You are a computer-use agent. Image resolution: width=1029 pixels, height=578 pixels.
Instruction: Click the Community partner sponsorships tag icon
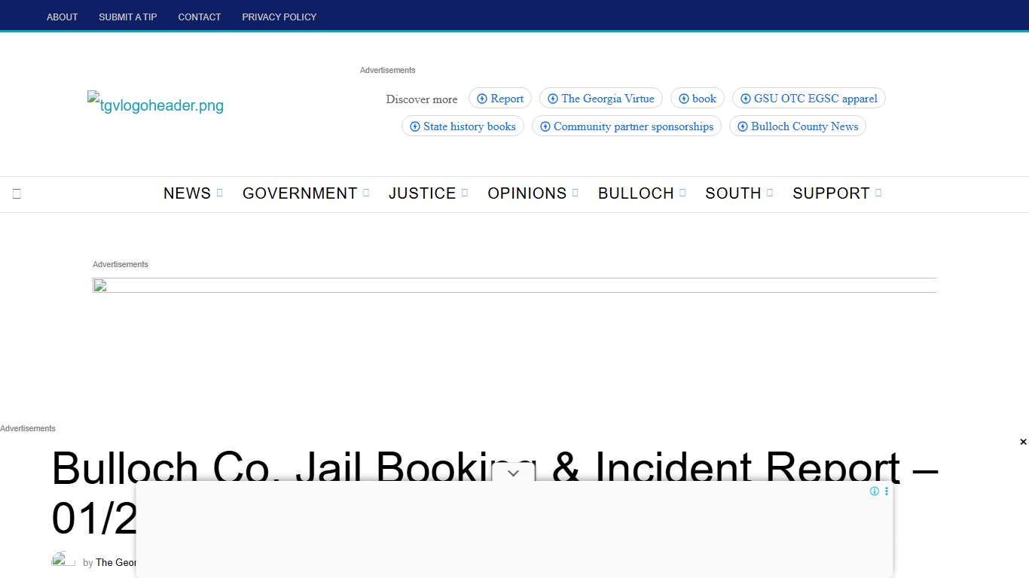545,126
